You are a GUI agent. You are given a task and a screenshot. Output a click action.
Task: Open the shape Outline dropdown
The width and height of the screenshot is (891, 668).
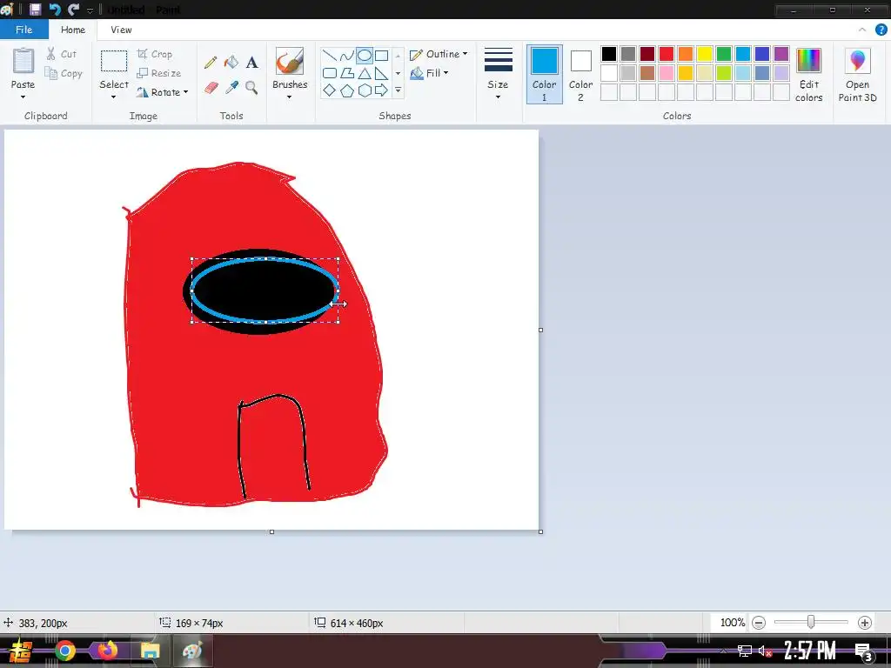coord(439,54)
